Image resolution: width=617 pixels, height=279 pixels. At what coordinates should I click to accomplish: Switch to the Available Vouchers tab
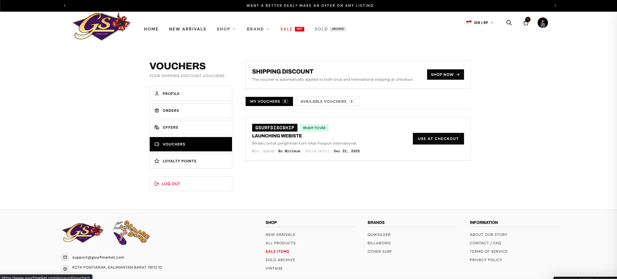point(328,101)
